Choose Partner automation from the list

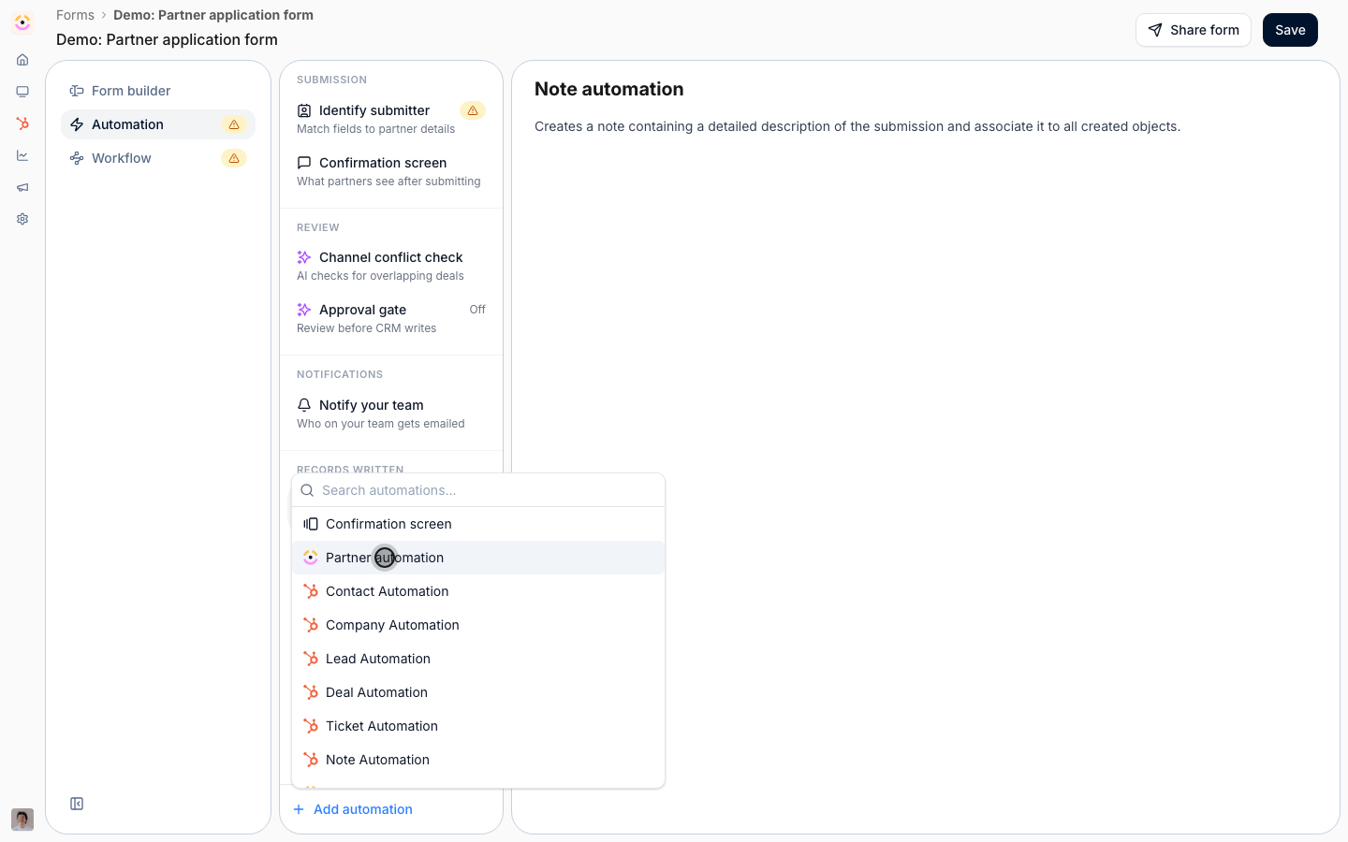(x=478, y=558)
